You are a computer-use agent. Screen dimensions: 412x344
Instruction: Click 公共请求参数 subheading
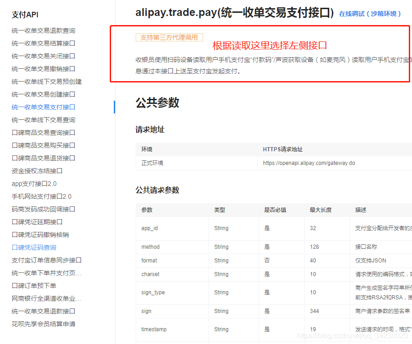[x=158, y=190]
